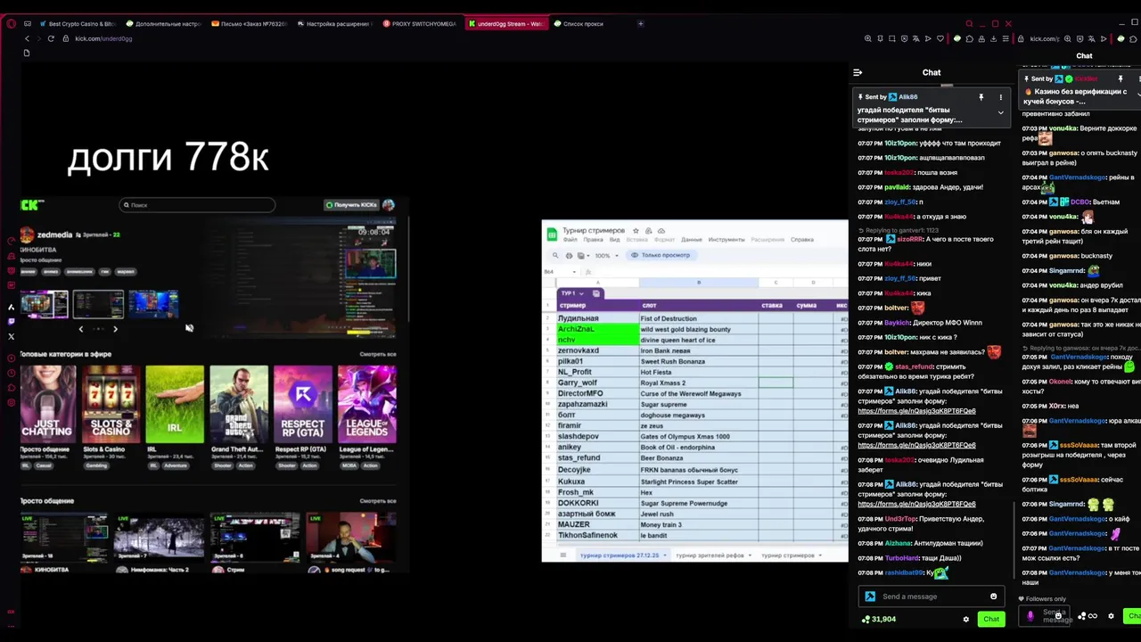Click Получить KICKs button

coord(351,205)
